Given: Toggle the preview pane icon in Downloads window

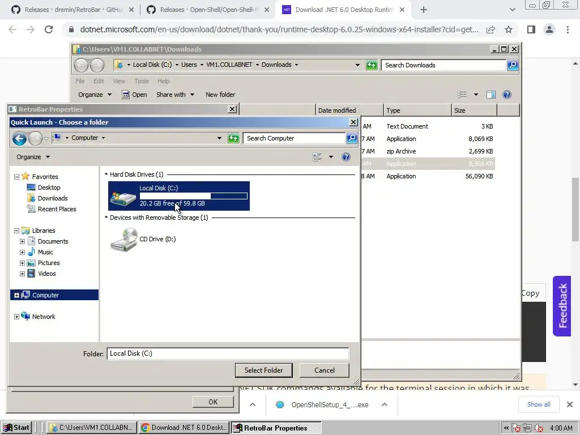Looking at the screenshot, I should coord(491,95).
